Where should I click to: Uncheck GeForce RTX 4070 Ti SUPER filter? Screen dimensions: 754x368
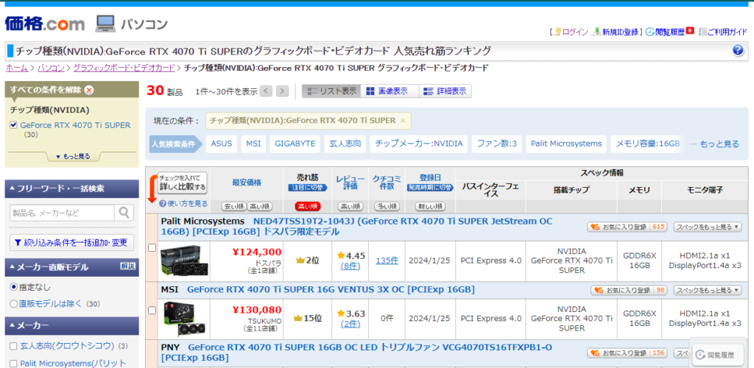pos(13,125)
